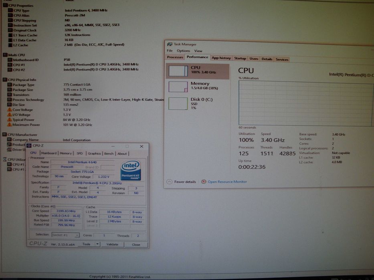Click the CPU utilisation graph area
This screenshot has width=374, height=280.
coord(306,103)
